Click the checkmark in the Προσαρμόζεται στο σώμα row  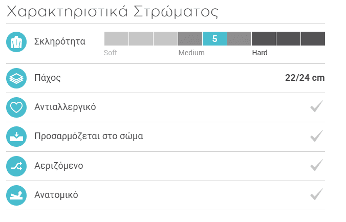coord(317,136)
